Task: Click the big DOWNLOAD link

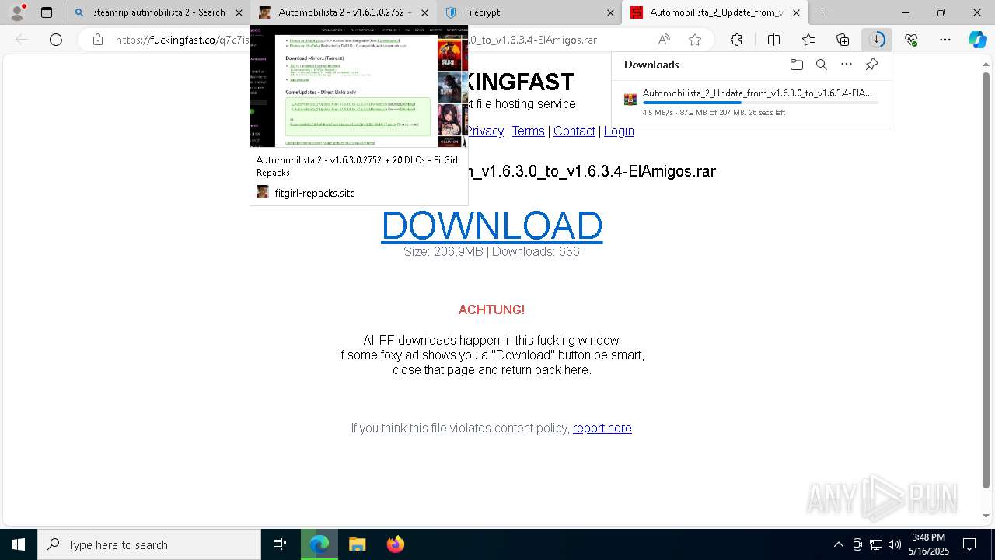Action: click(491, 226)
